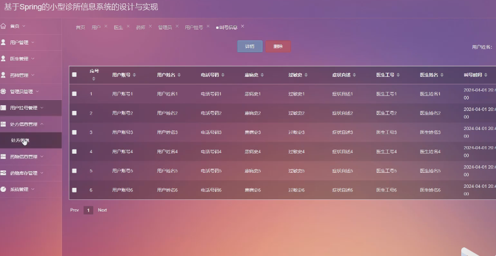Check the box for row 用户账号1
The width and height of the screenshot is (496, 256).
tap(74, 94)
